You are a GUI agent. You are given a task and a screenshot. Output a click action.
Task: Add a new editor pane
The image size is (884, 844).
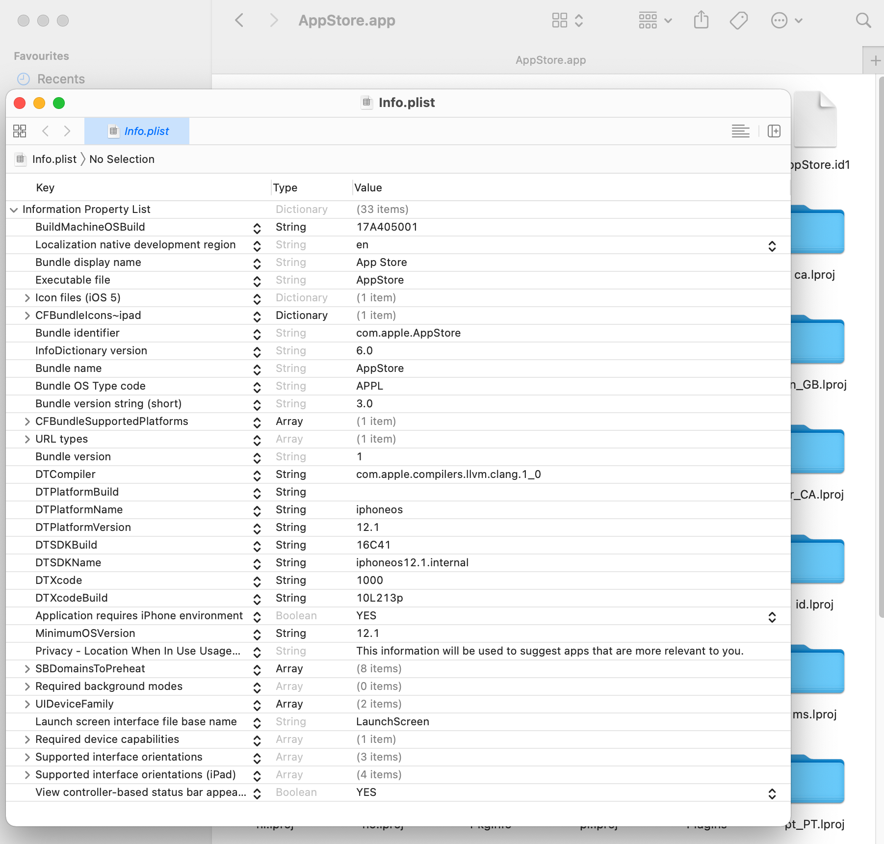pos(774,131)
